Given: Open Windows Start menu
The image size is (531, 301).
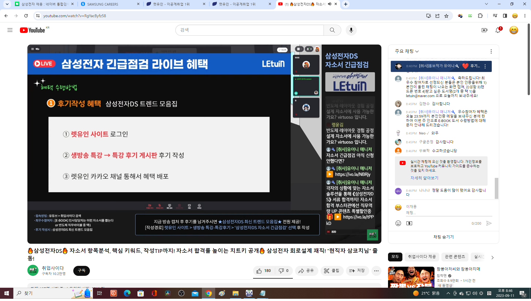Looking at the screenshot, I should 7,293.
